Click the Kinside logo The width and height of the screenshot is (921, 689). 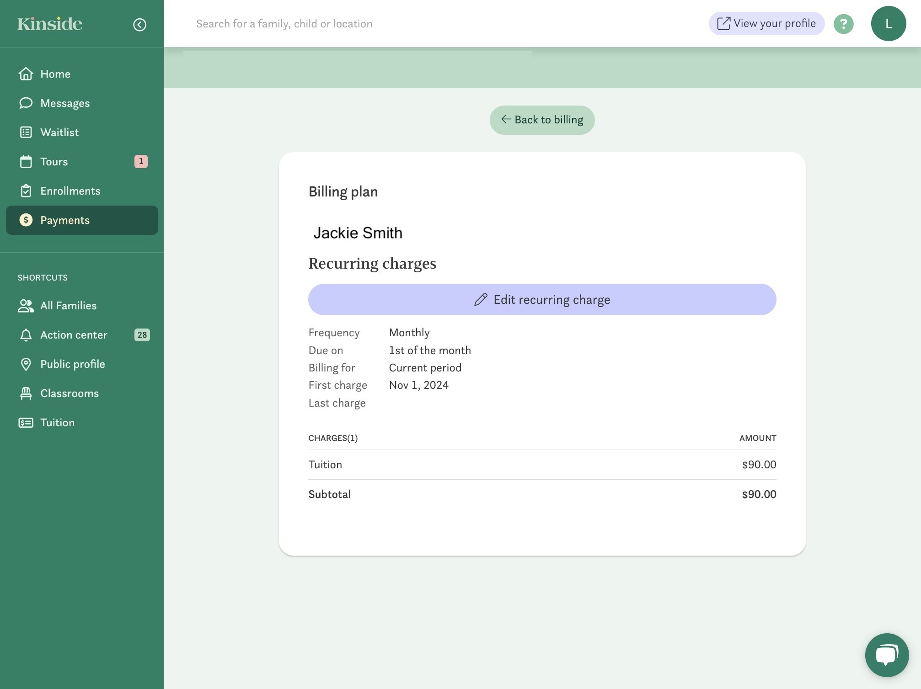50,24
